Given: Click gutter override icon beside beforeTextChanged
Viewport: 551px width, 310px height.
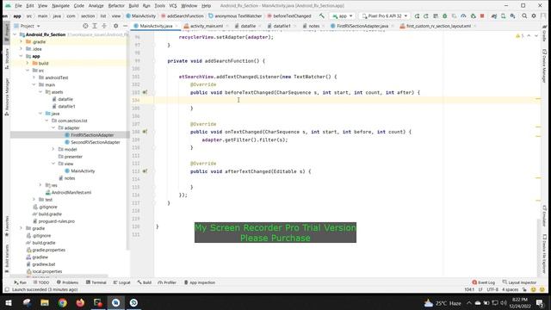Looking at the screenshot, I should pyautogui.click(x=145, y=92).
